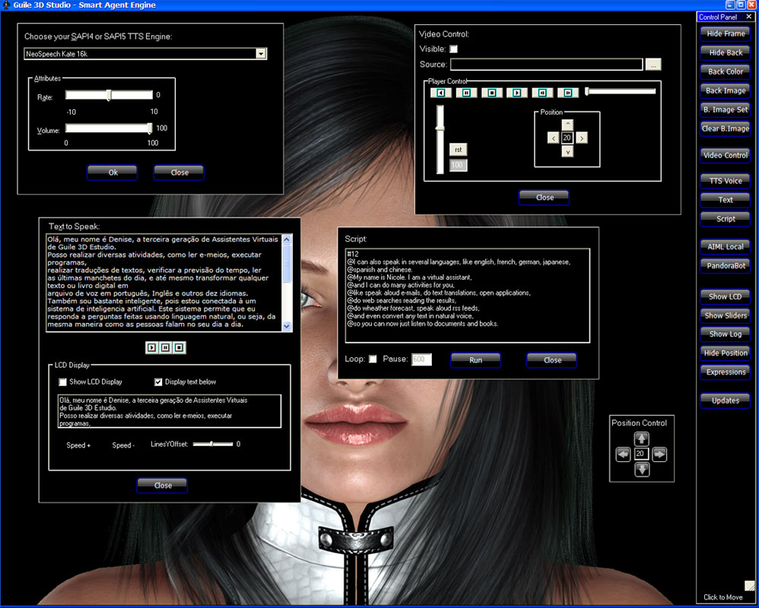Click the Source browse button with ellipsis

pos(653,65)
